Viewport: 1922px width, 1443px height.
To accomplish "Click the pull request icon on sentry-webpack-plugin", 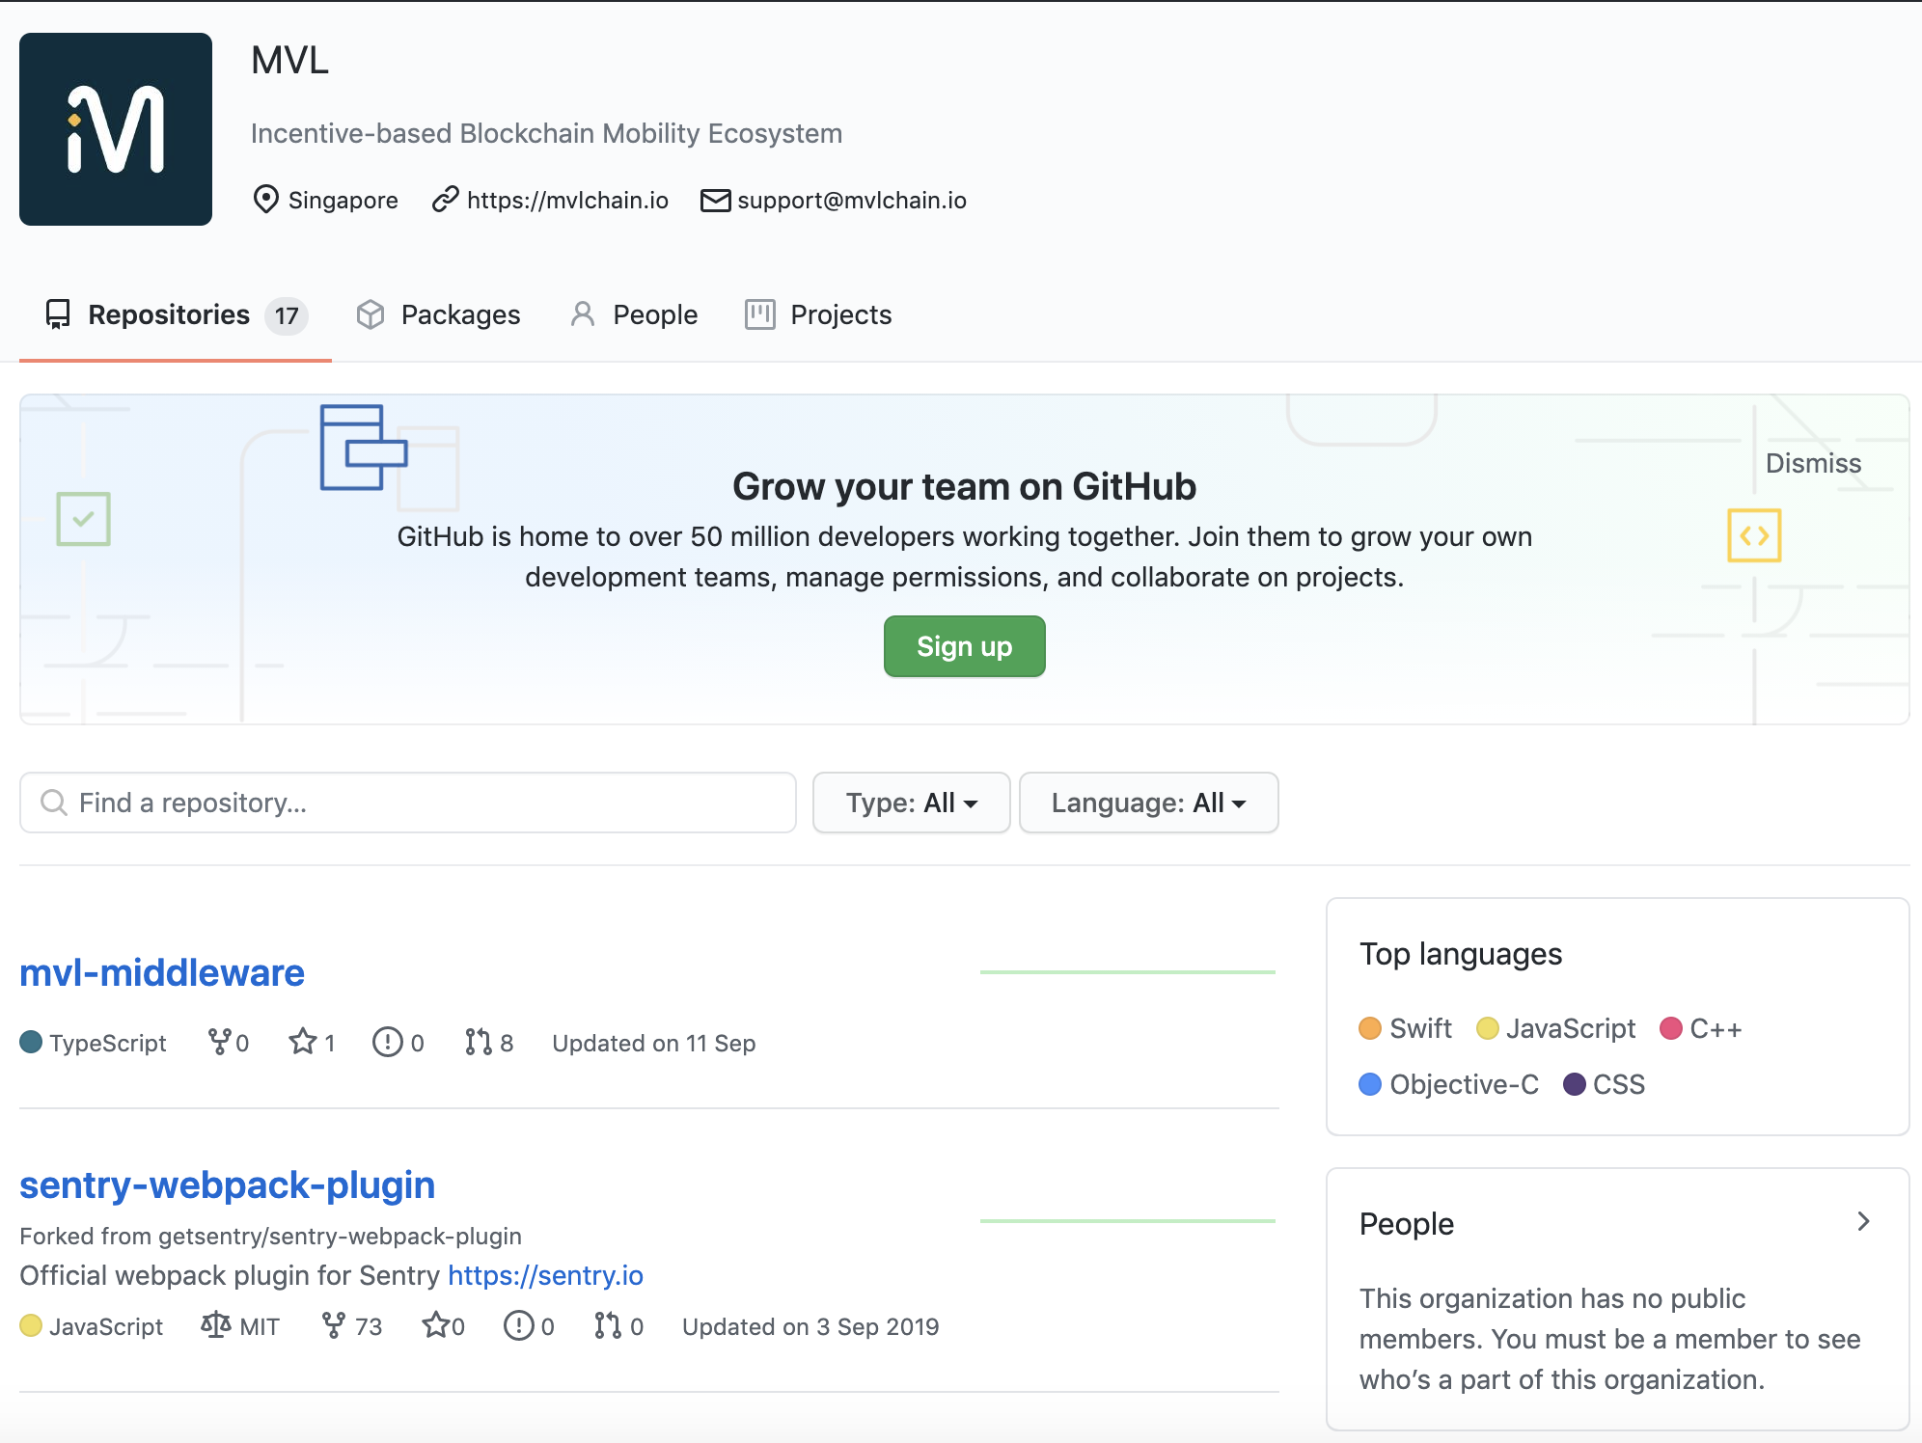I will click(608, 1325).
